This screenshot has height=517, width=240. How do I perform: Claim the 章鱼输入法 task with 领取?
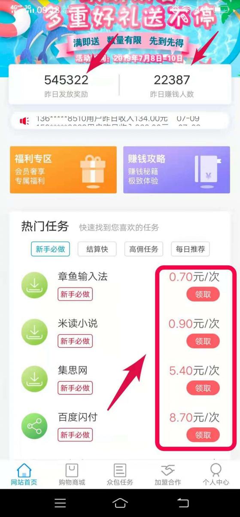point(203,294)
